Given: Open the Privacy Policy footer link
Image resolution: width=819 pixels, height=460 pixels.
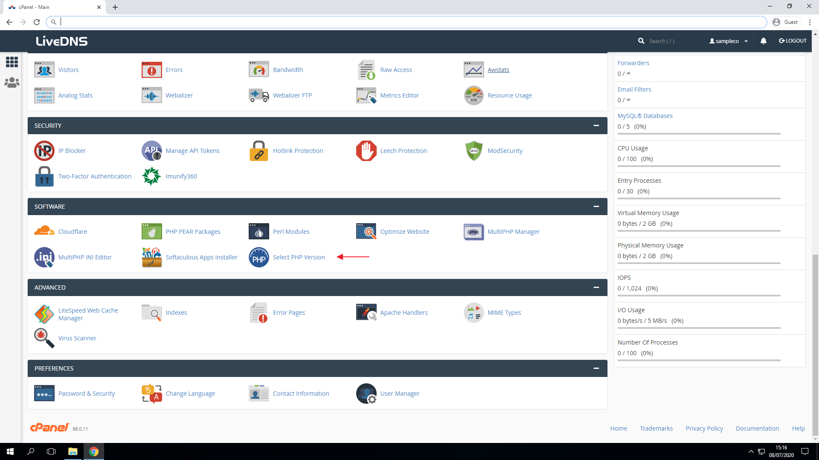Looking at the screenshot, I should [704, 428].
